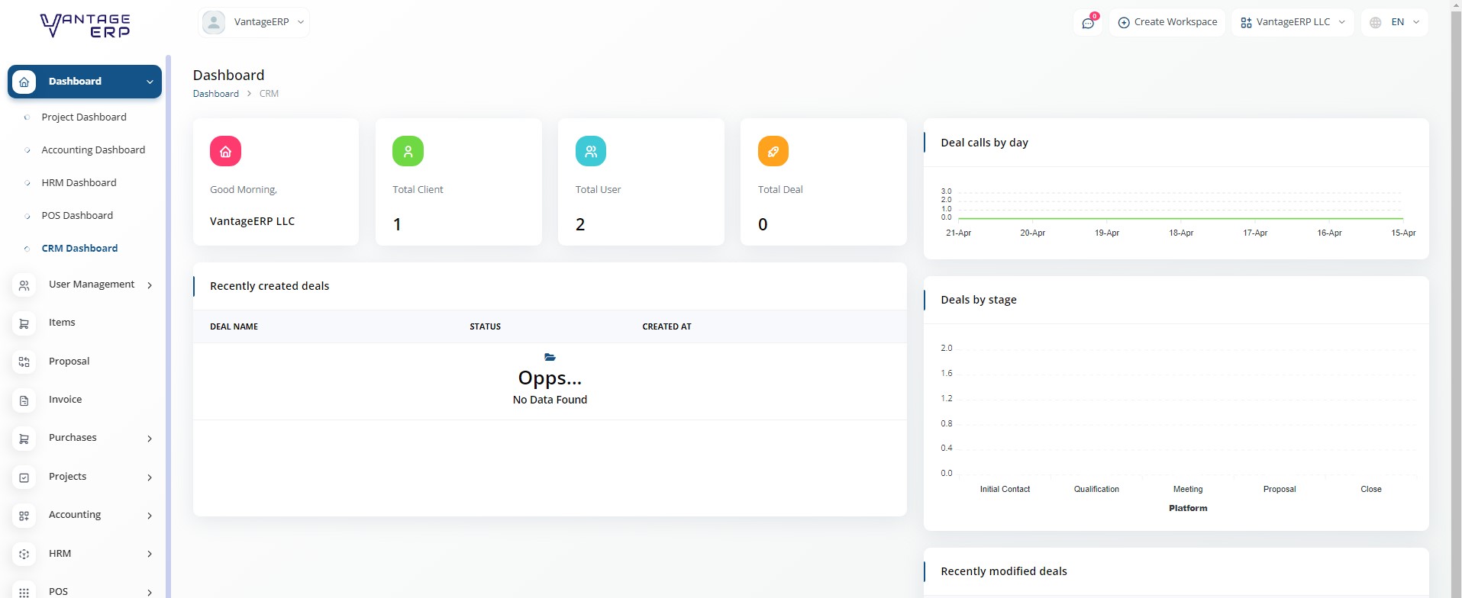
Task: Click the 15-Apr label on calls chart
Action: click(1403, 233)
